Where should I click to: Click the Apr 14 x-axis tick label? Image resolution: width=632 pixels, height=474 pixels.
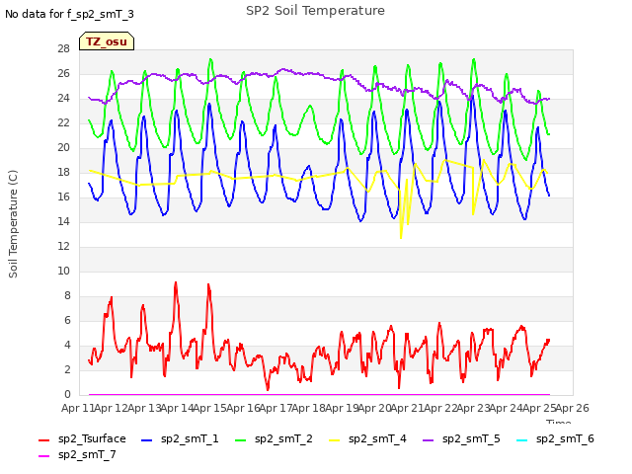coord(177,408)
